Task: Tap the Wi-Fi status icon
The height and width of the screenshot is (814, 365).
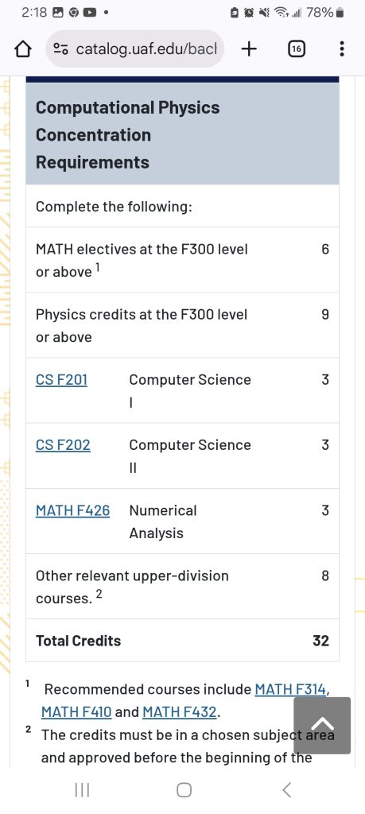Action: click(282, 13)
